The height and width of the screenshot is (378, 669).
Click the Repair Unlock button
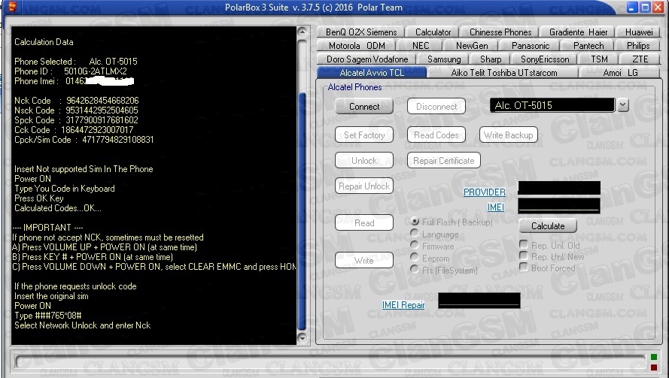(364, 186)
